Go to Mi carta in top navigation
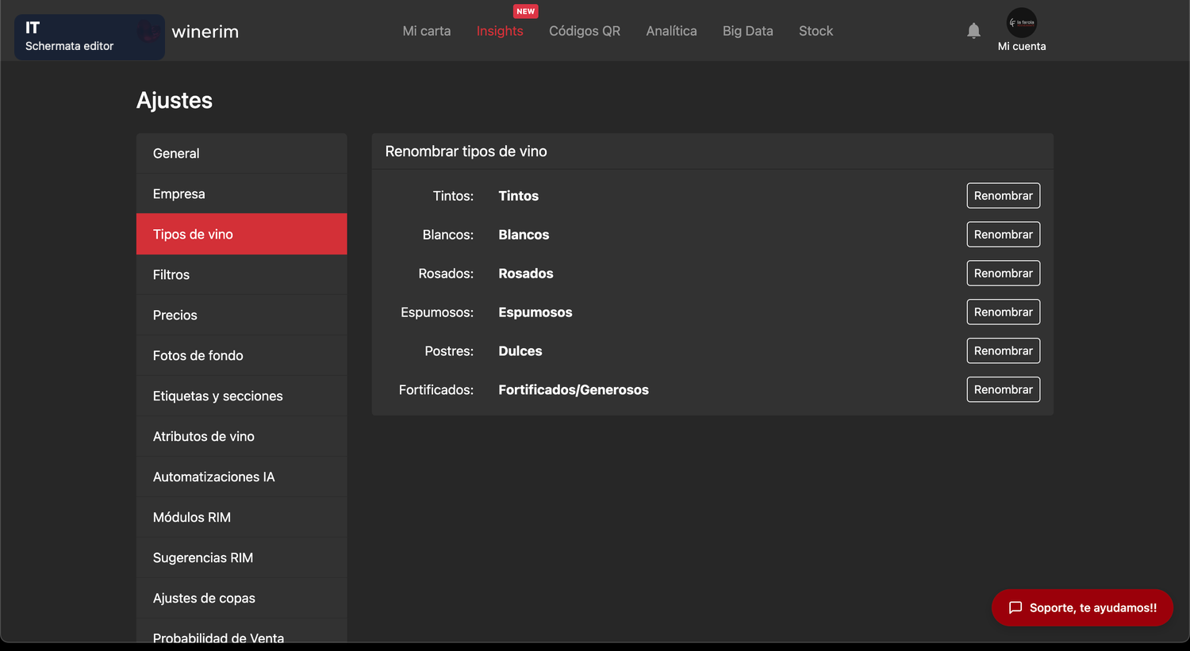The width and height of the screenshot is (1190, 651). point(427,31)
